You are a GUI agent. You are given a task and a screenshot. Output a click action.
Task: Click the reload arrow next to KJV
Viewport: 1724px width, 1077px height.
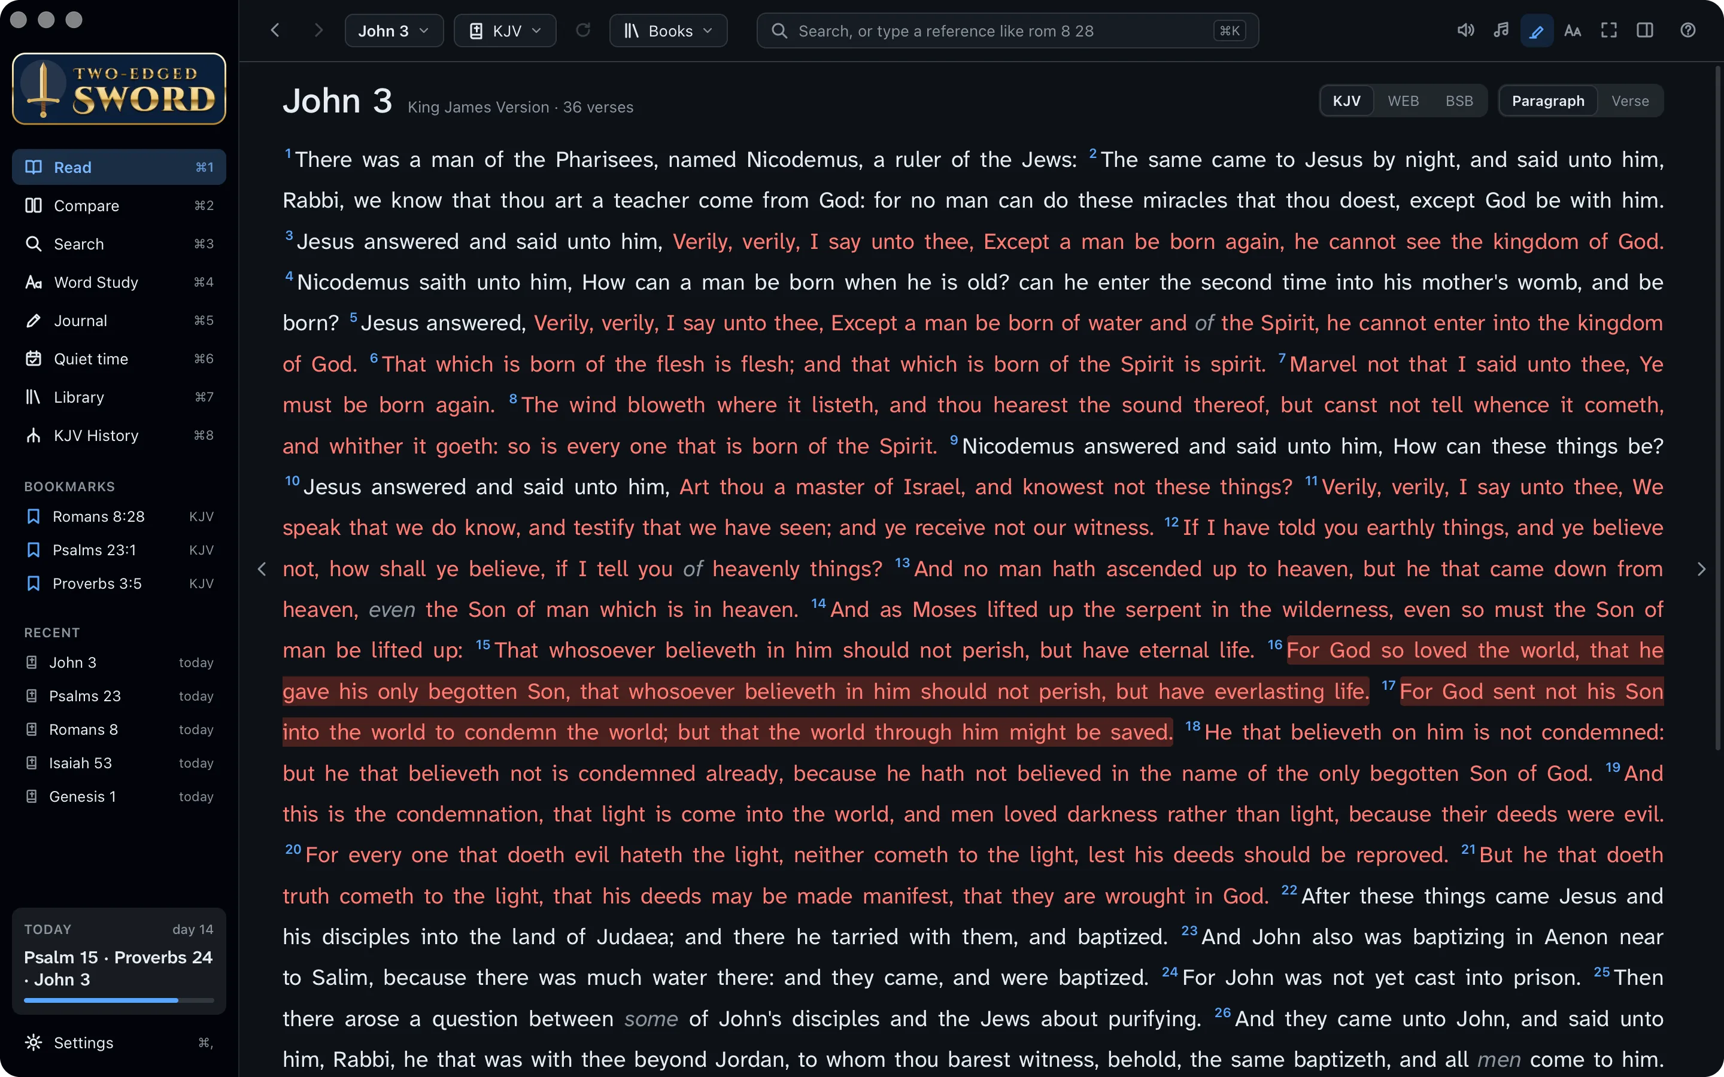582,31
